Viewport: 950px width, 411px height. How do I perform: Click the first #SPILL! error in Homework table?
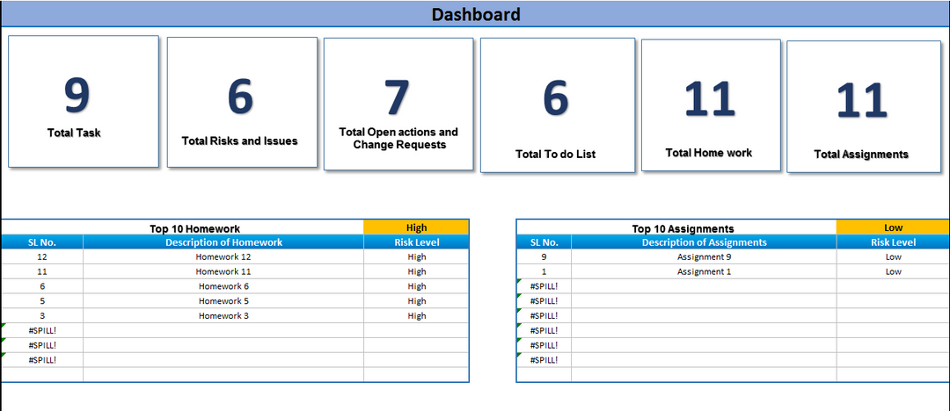(42, 331)
